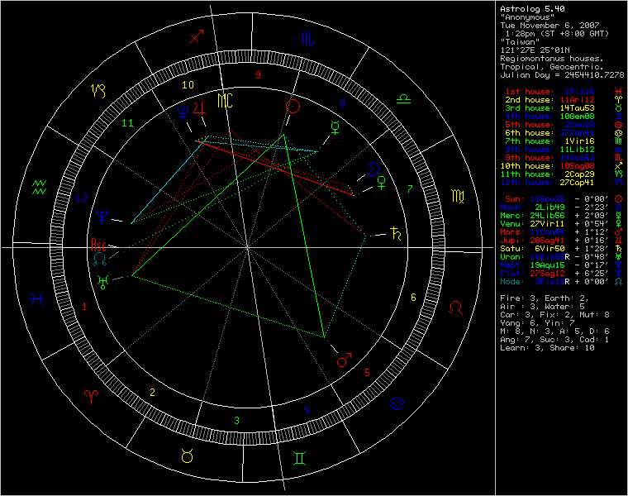The width and height of the screenshot is (628, 496).
Task: Click the 'Learn: 3, Share: 10' line
Action: pos(547,348)
